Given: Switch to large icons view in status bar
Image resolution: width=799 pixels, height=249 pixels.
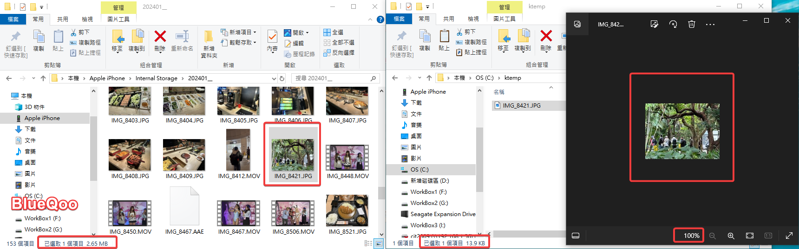Looking at the screenshot, I should point(379,243).
